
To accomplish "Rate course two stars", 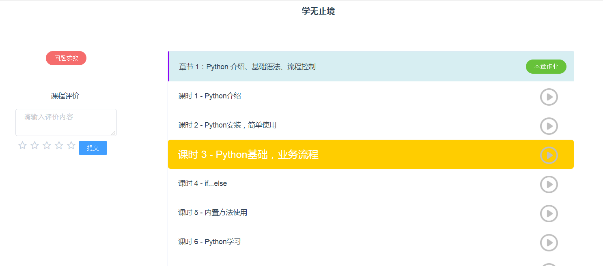I will (34, 145).
